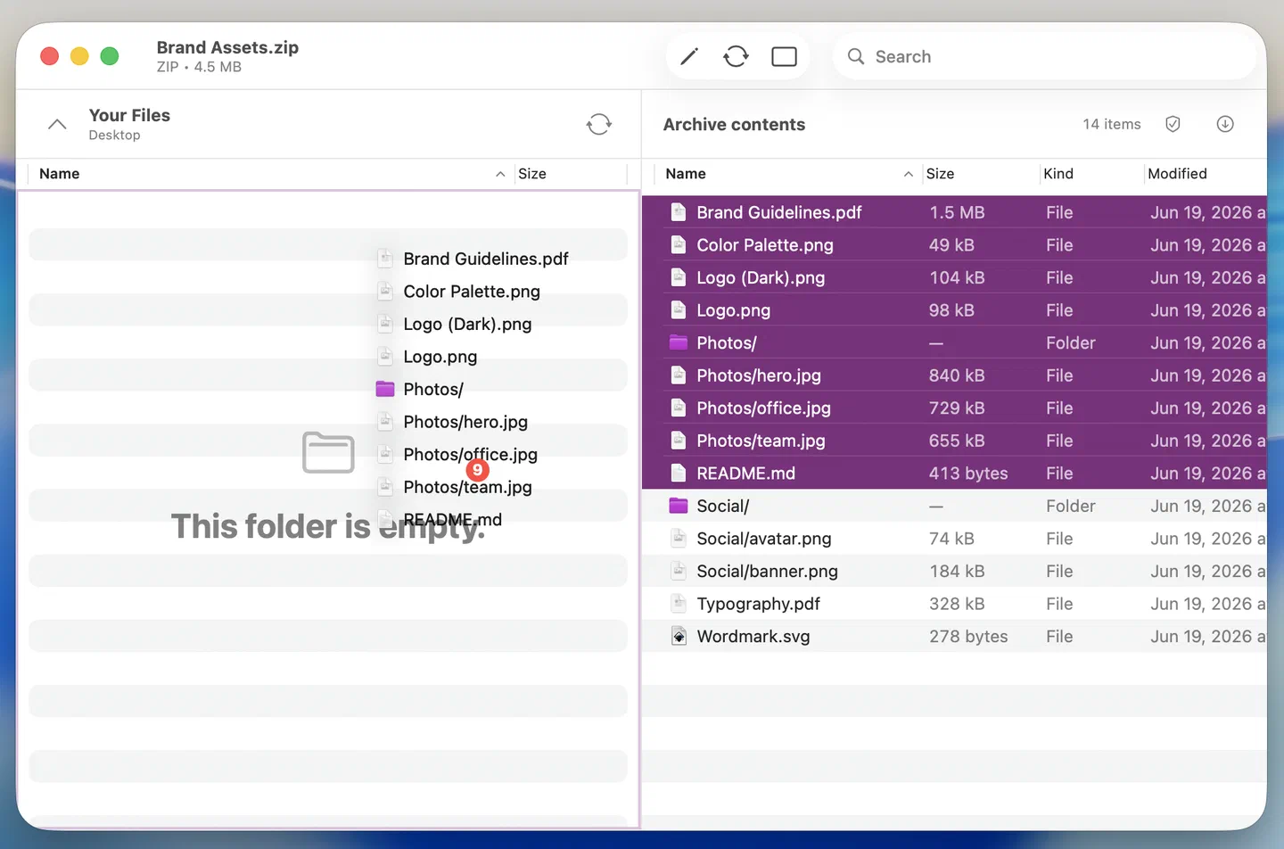Click the 840 kB size cell
The image size is (1284, 849).
coord(957,375)
